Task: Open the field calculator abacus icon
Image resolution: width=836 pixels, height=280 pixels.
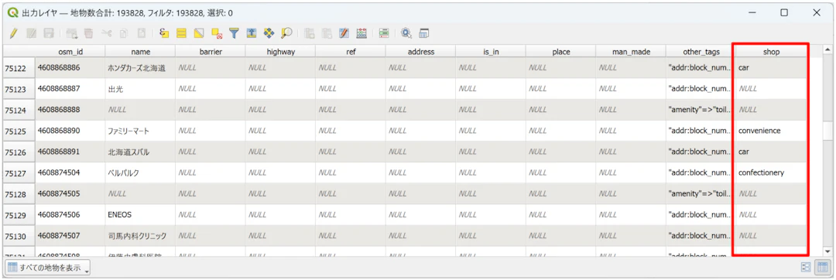Action: click(x=361, y=33)
